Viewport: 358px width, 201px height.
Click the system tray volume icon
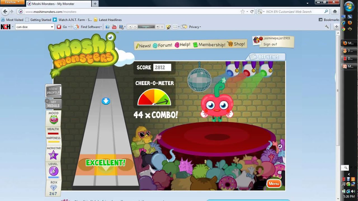click(x=353, y=191)
